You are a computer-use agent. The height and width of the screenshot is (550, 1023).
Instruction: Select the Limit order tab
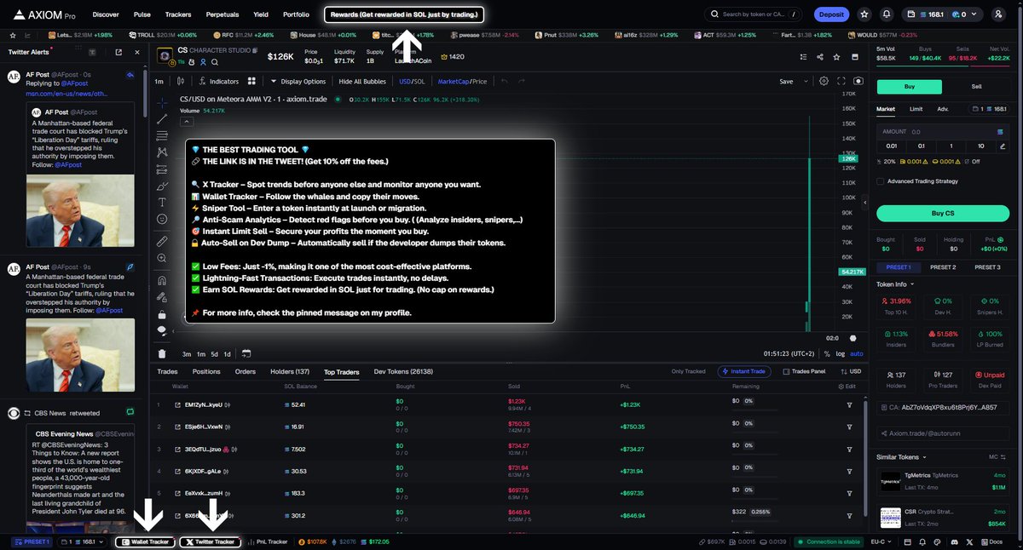(916, 109)
